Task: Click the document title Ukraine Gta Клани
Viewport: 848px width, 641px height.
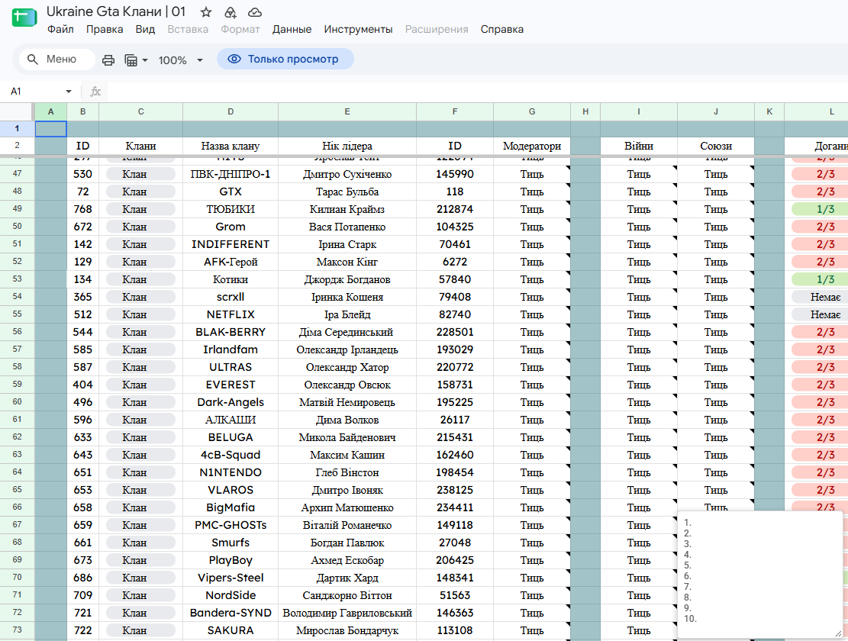Action: click(116, 11)
